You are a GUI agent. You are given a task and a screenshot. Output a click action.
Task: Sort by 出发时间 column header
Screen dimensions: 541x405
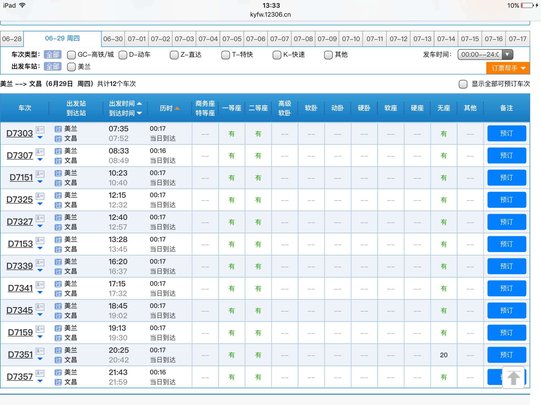[x=125, y=104]
